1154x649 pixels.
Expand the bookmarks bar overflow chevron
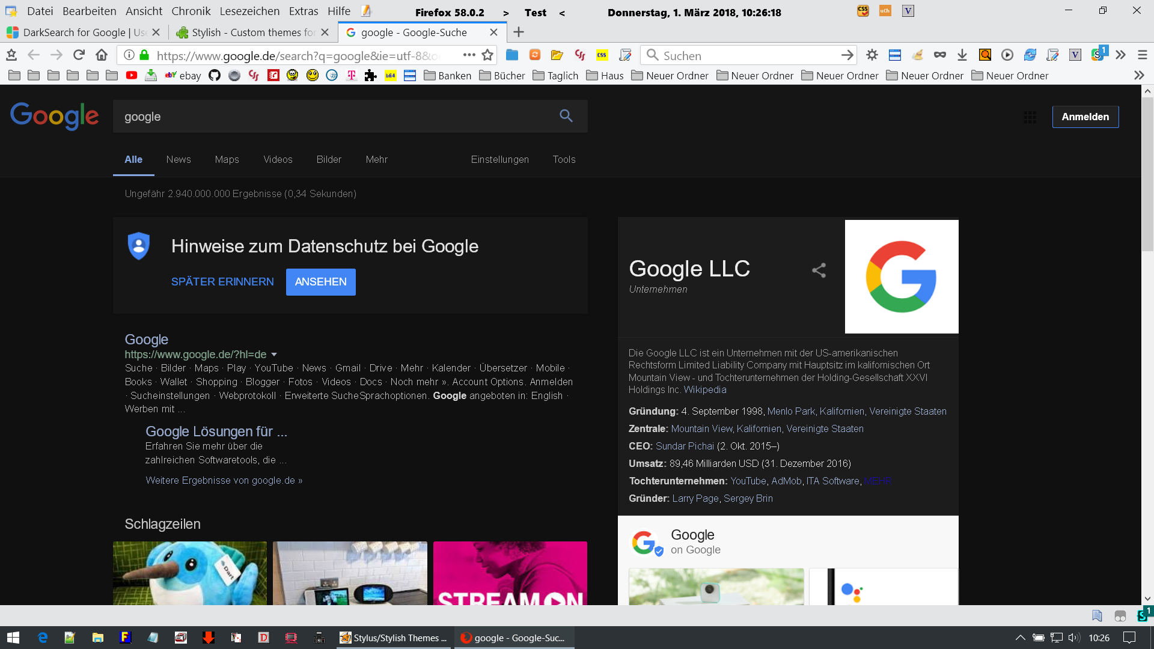click(1138, 76)
